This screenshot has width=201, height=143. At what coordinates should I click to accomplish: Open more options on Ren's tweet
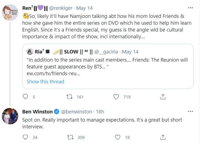(x=190, y=8)
